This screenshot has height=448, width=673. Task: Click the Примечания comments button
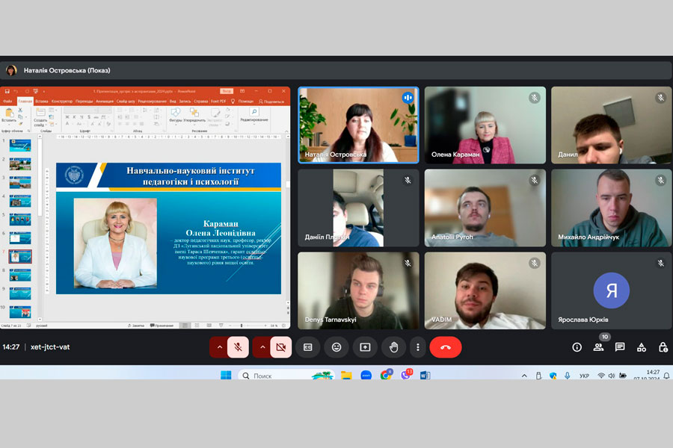coord(162,326)
